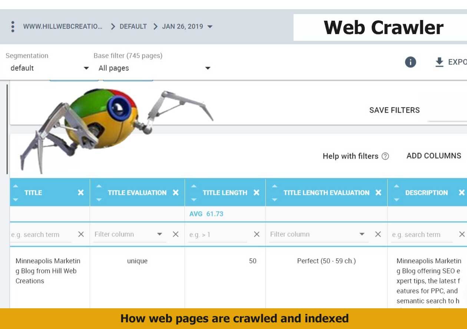Select the WWW.HILLWEBCREATIO... breadcrumb
The width and height of the screenshot is (467, 329).
pos(63,27)
